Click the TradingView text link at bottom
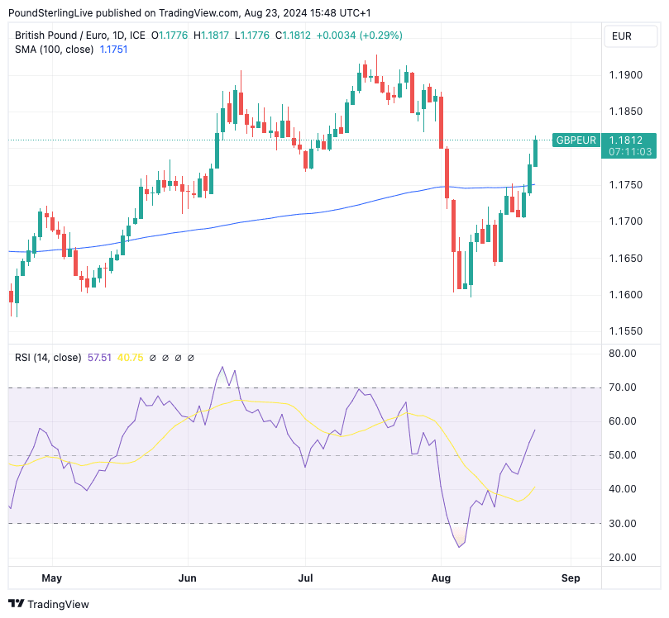This screenshot has height=618, width=669. point(59,604)
